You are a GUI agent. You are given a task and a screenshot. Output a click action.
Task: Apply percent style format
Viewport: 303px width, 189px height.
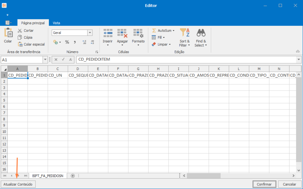(67, 42)
